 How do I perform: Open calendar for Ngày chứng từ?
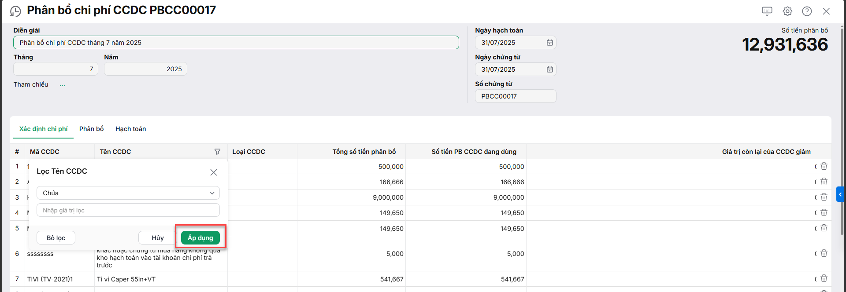pyautogui.click(x=550, y=69)
